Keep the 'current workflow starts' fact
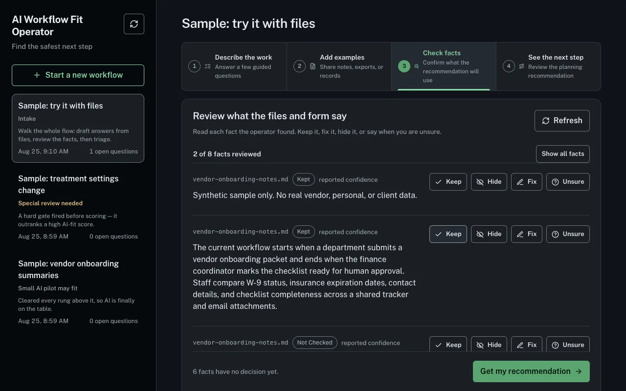Viewport: 626px width, 391px height. point(448,234)
